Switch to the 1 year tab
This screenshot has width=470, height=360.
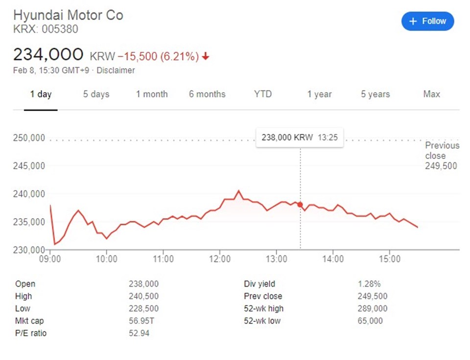319,94
